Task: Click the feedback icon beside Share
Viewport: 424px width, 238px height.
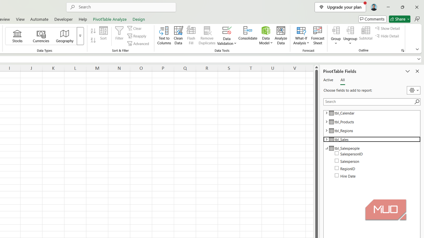Action: [417, 19]
